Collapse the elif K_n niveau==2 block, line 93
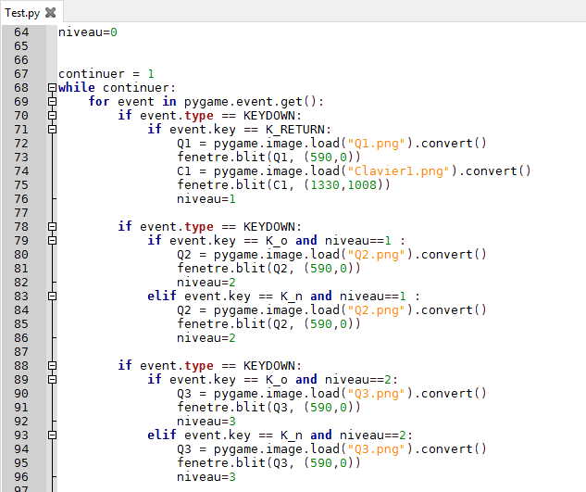The width and height of the screenshot is (586, 492). click(x=53, y=435)
